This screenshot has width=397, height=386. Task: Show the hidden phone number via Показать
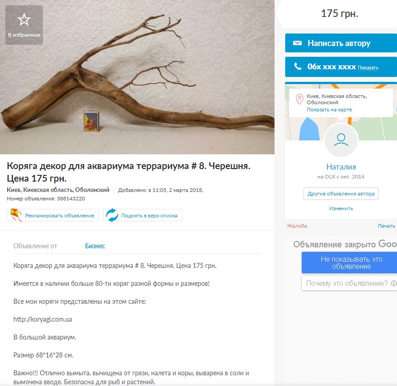368,68
